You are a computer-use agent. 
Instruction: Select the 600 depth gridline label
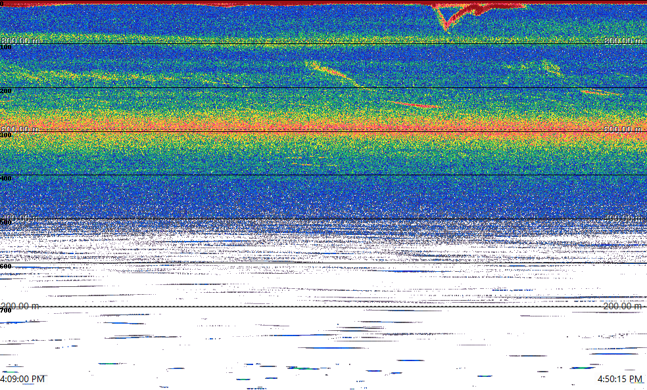pyautogui.click(x=6, y=267)
